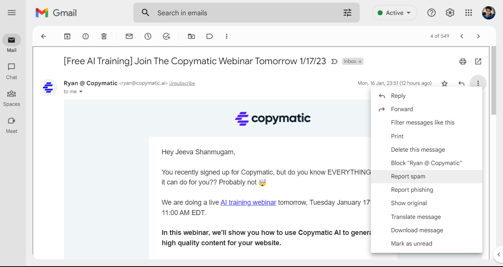This screenshot has width=503, height=267.
Task: Choose Report phishing
Action: pos(427,190)
